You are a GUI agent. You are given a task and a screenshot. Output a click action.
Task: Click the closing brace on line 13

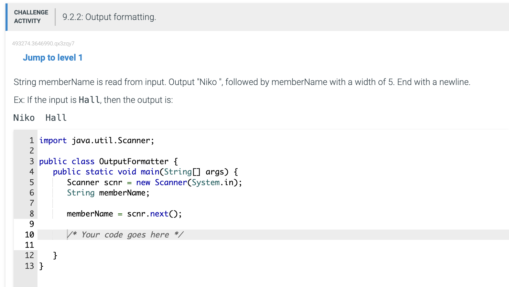[41, 266]
